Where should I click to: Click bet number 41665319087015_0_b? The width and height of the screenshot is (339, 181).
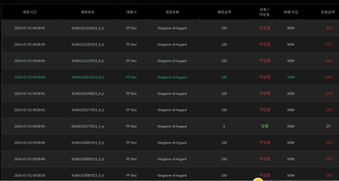(88, 175)
